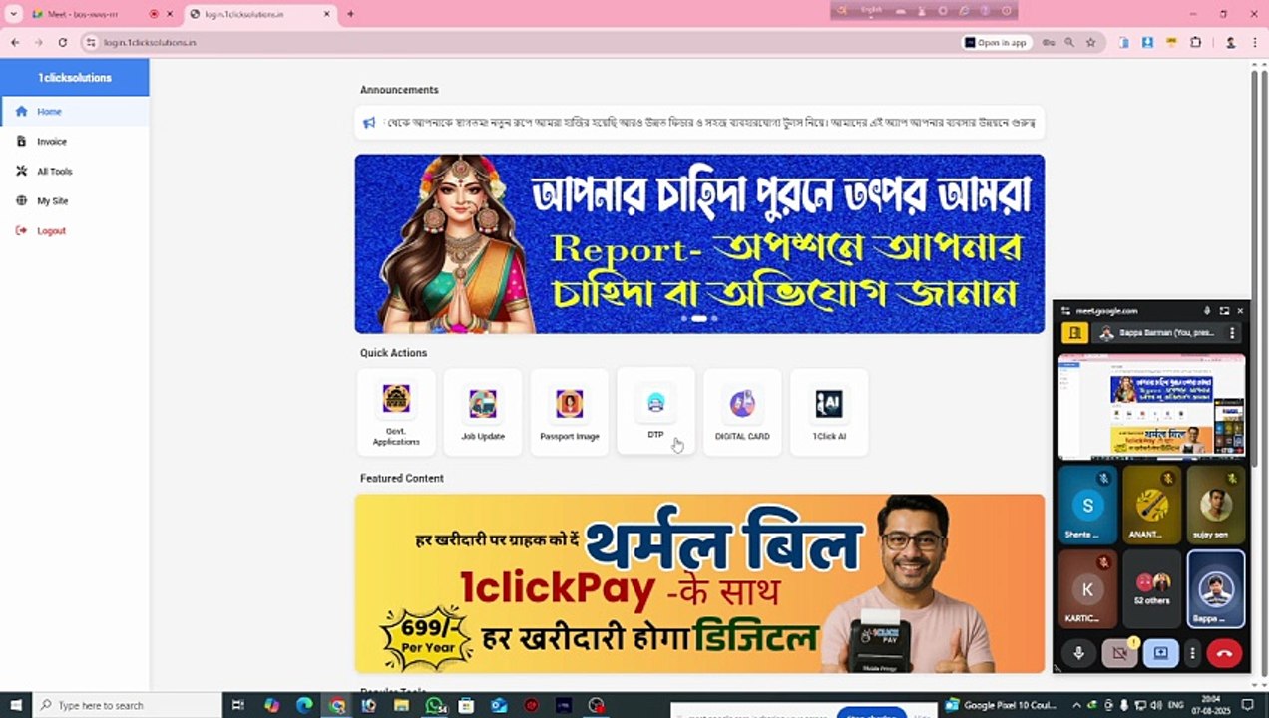Open the DTP quick action
The image size is (1269, 718).
pos(655,411)
